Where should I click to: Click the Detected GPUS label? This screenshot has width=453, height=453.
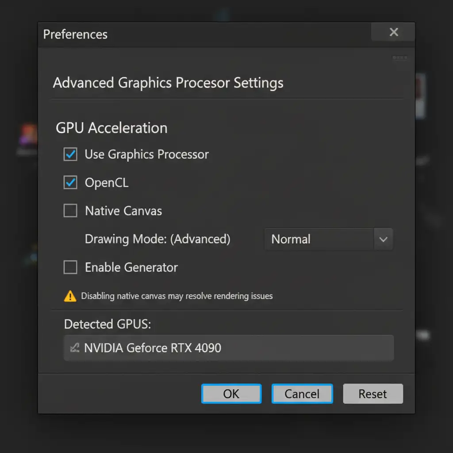pos(107,324)
